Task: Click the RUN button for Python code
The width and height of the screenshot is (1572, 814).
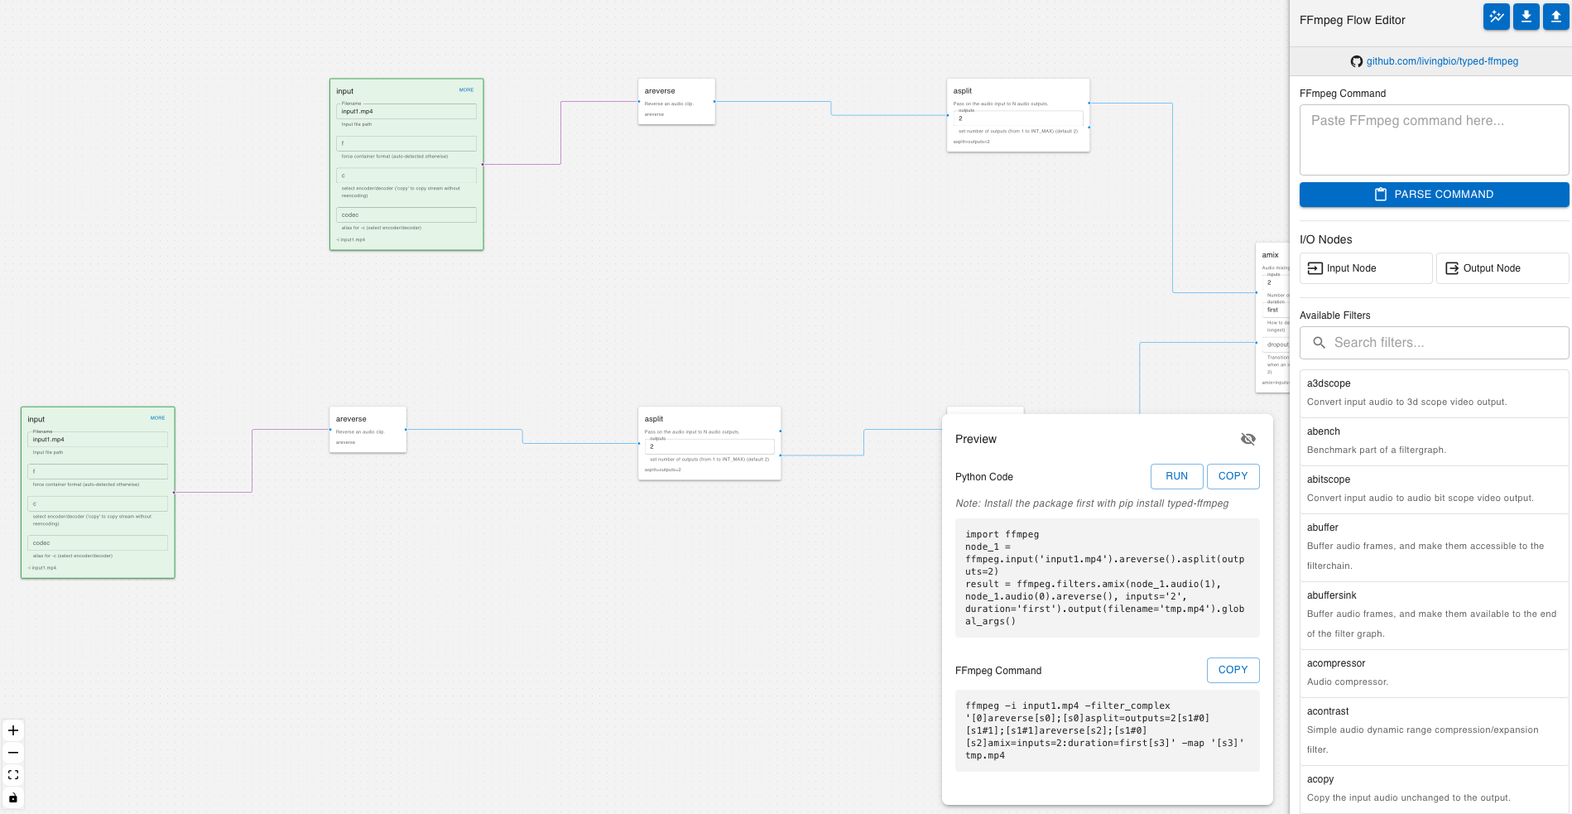Action: pyautogui.click(x=1176, y=476)
